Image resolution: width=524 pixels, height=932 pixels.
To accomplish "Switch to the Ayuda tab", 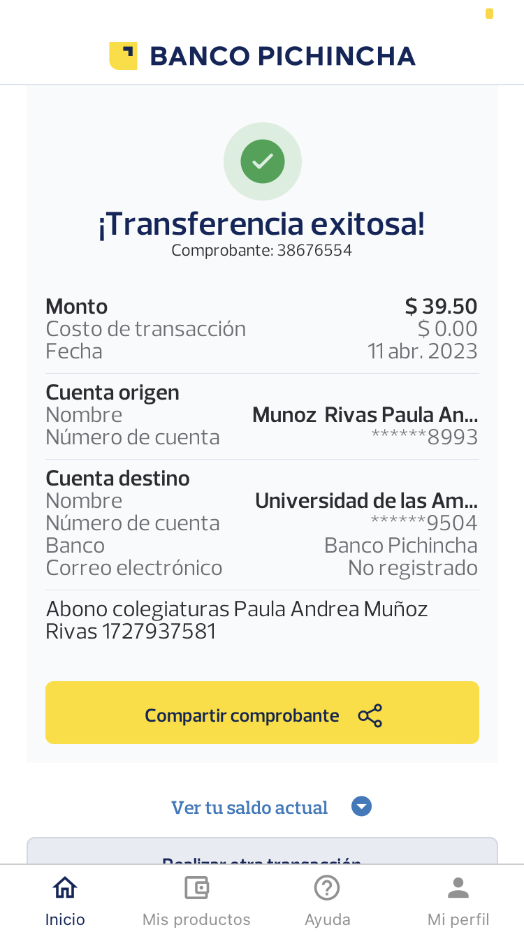I will click(x=327, y=919).
